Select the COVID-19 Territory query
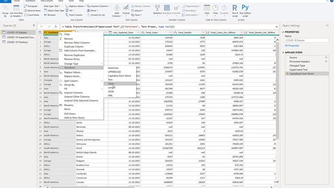 [x=17, y=42]
